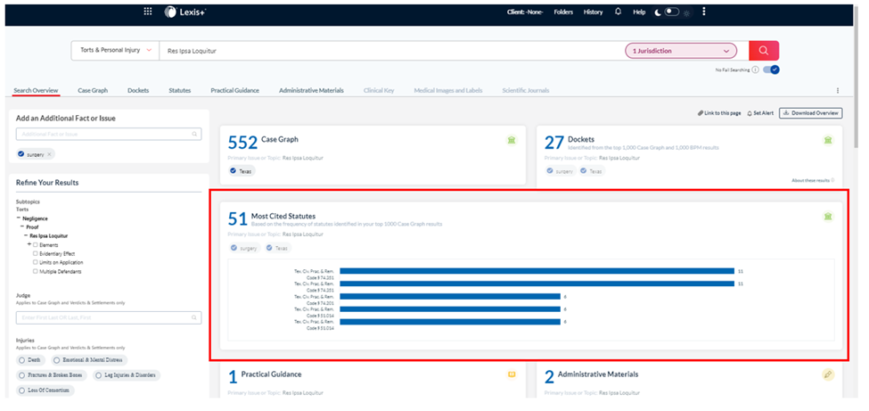Open Help in the header
The width and height of the screenshot is (869, 411).
(x=639, y=12)
